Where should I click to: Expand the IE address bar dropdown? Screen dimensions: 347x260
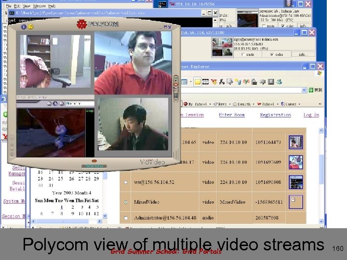coord(304,90)
